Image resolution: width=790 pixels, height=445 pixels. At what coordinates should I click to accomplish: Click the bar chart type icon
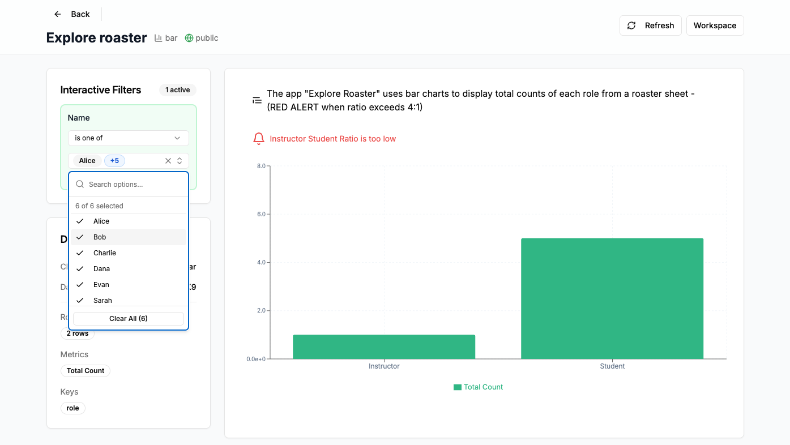coord(159,38)
